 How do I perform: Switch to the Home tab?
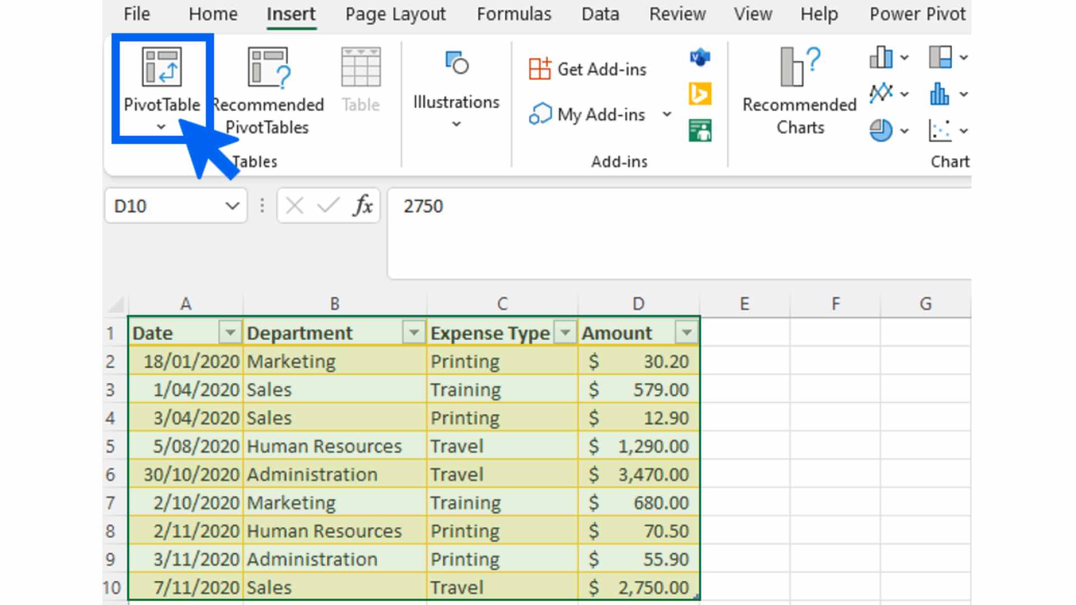tap(213, 14)
